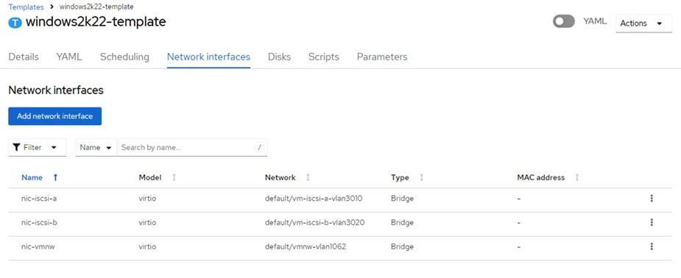This screenshot has width=681, height=278.
Task: Click virtio model in nic-iscsi-a row
Action: 147,199
